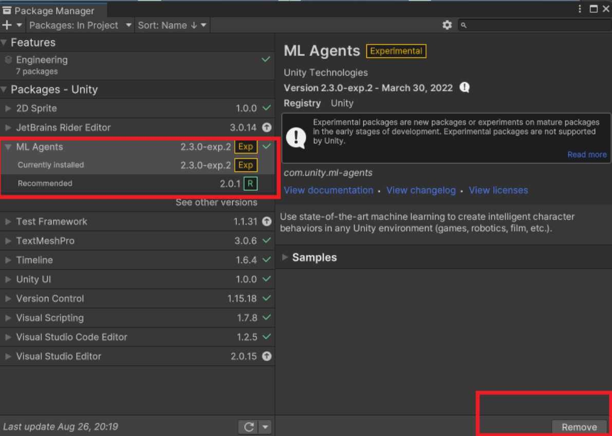Select the Package Manager tab

coord(53,11)
